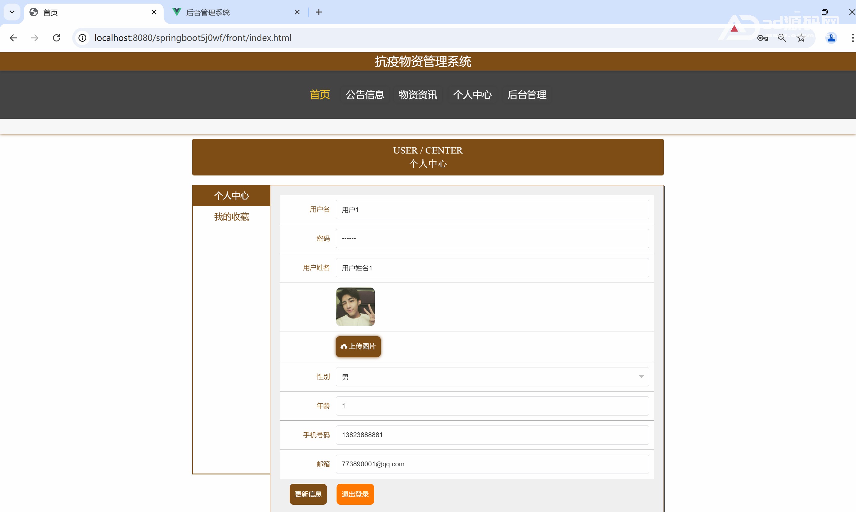Select 我的收藏 in the sidebar

tap(231, 217)
